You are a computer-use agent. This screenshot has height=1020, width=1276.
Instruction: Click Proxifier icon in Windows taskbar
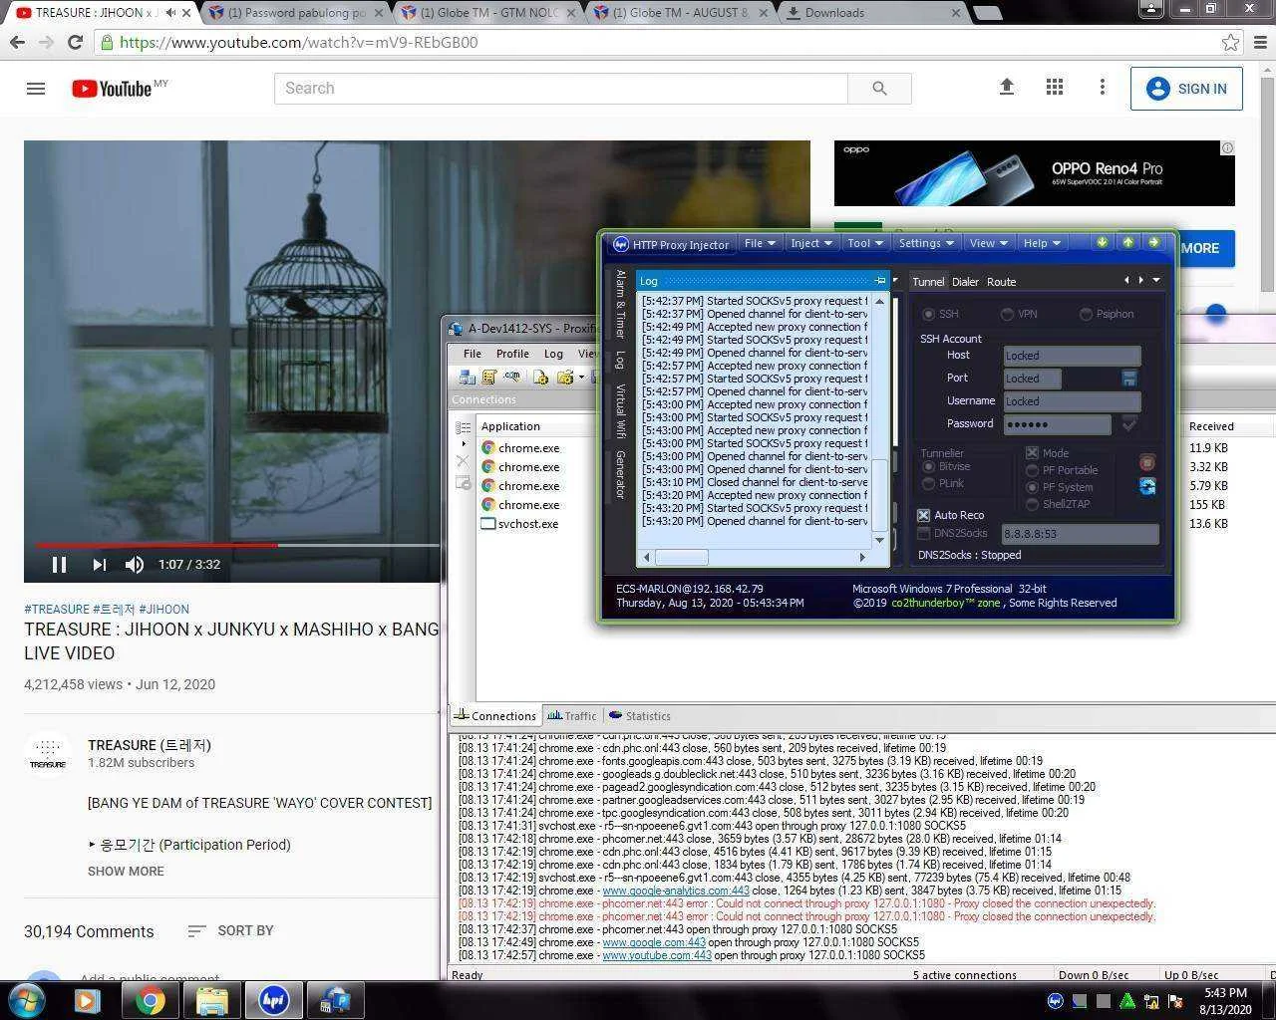[334, 1000]
